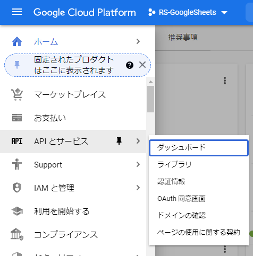The width and height of the screenshot is (253, 256).
Task: Click the blue pin icon in pinned products hint
Action: point(17,65)
